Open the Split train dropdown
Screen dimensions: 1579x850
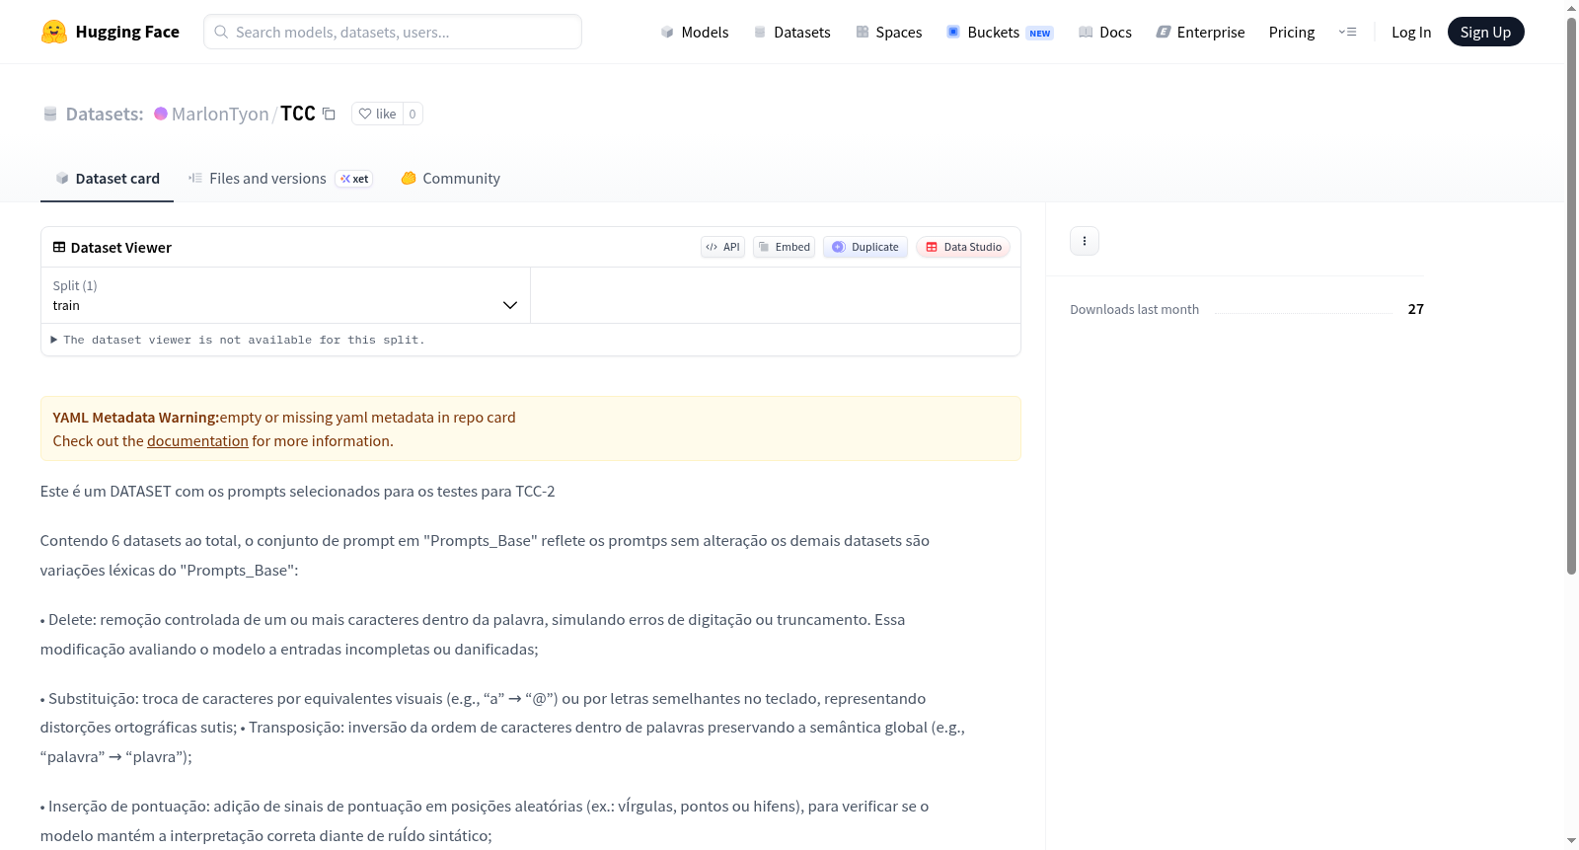[x=285, y=295]
